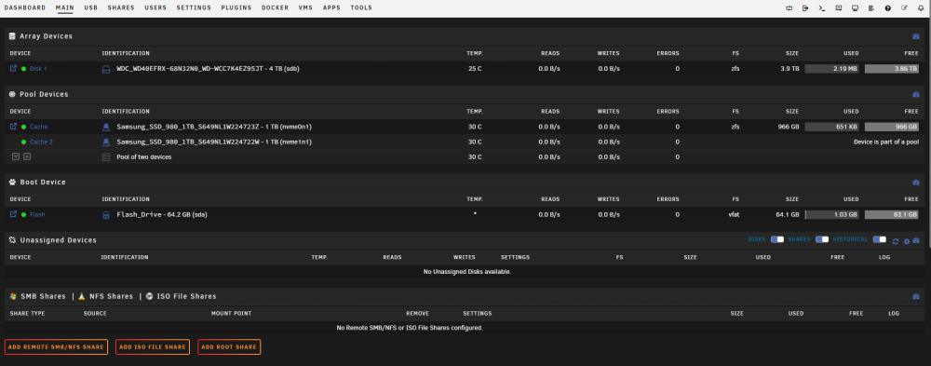Screen dimensions: 931x366
Task: Open the USB menu item
Action: [91, 7]
